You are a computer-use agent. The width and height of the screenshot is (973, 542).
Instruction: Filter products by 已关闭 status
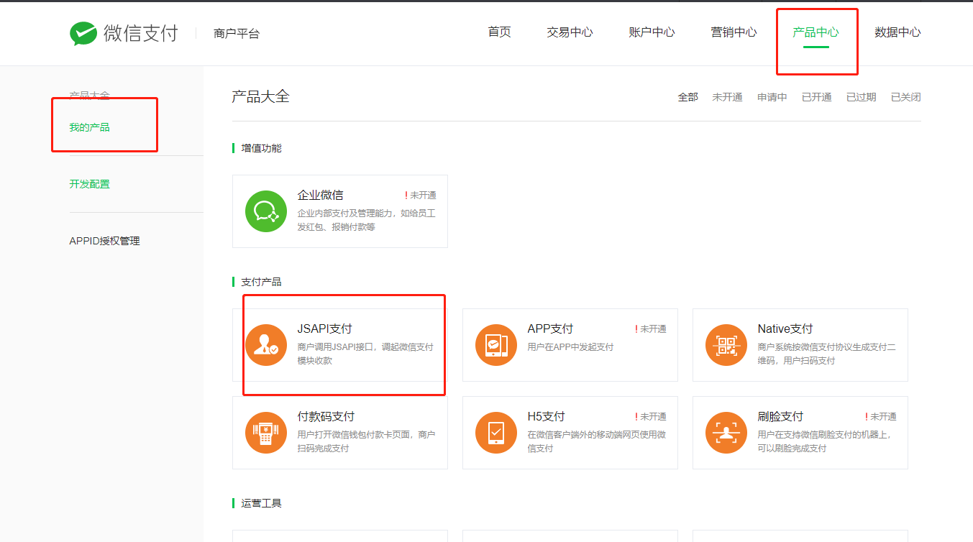point(905,97)
